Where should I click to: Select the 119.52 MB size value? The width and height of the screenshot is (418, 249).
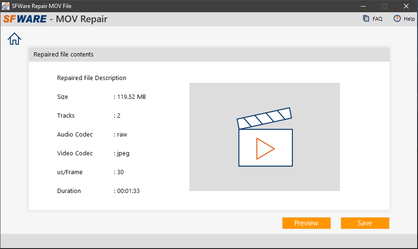[131, 97]
